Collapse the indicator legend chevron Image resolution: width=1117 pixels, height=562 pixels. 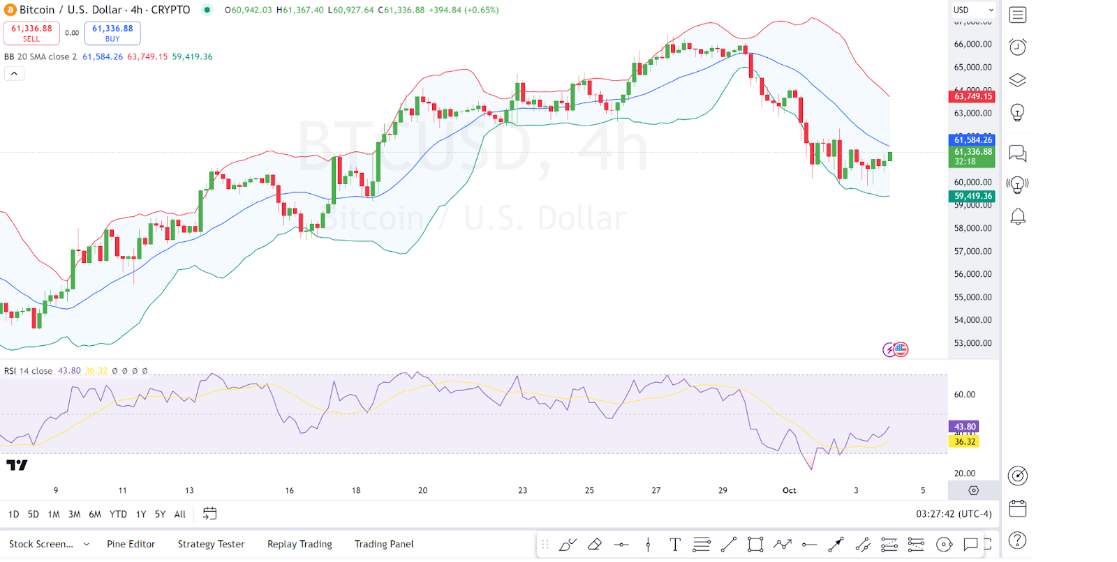(x=14, y=73)
